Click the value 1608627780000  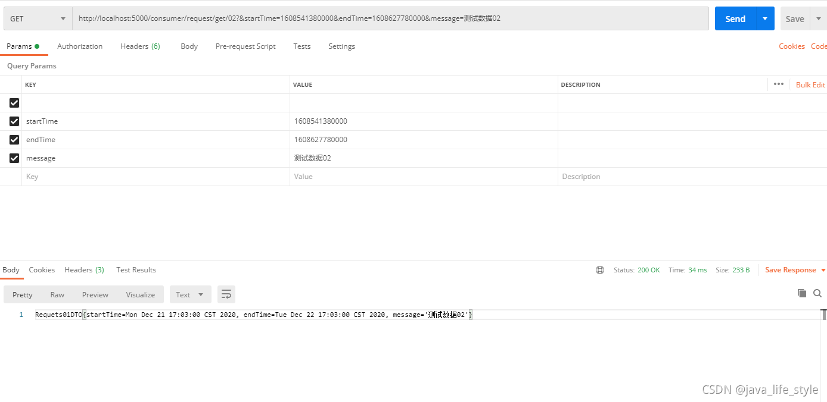pyautogui.click(x=321, y=140)
